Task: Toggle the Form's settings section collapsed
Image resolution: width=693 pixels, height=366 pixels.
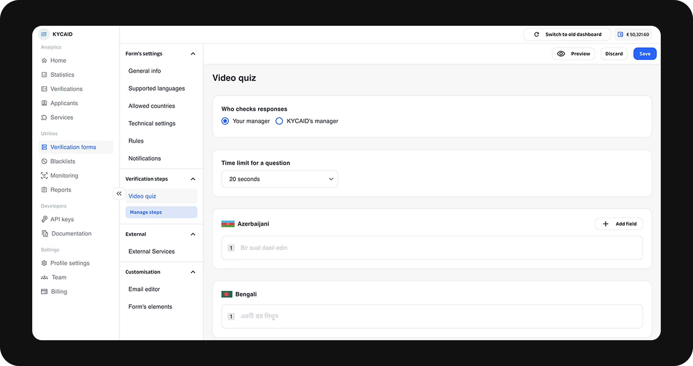Action: 194,54
